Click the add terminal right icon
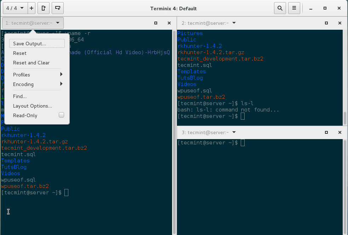The height and width of the screenshot is (235, 348). point(43,8)
